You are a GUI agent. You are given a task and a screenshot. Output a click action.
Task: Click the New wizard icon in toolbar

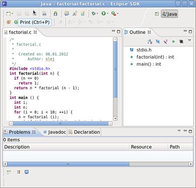[9, 14]
